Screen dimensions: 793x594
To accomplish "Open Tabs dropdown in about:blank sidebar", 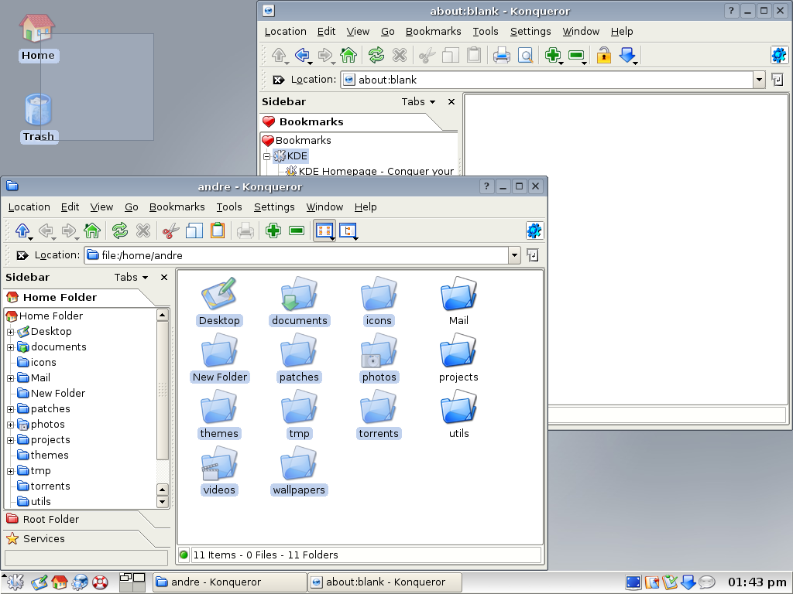I will [x=418, y=101].
